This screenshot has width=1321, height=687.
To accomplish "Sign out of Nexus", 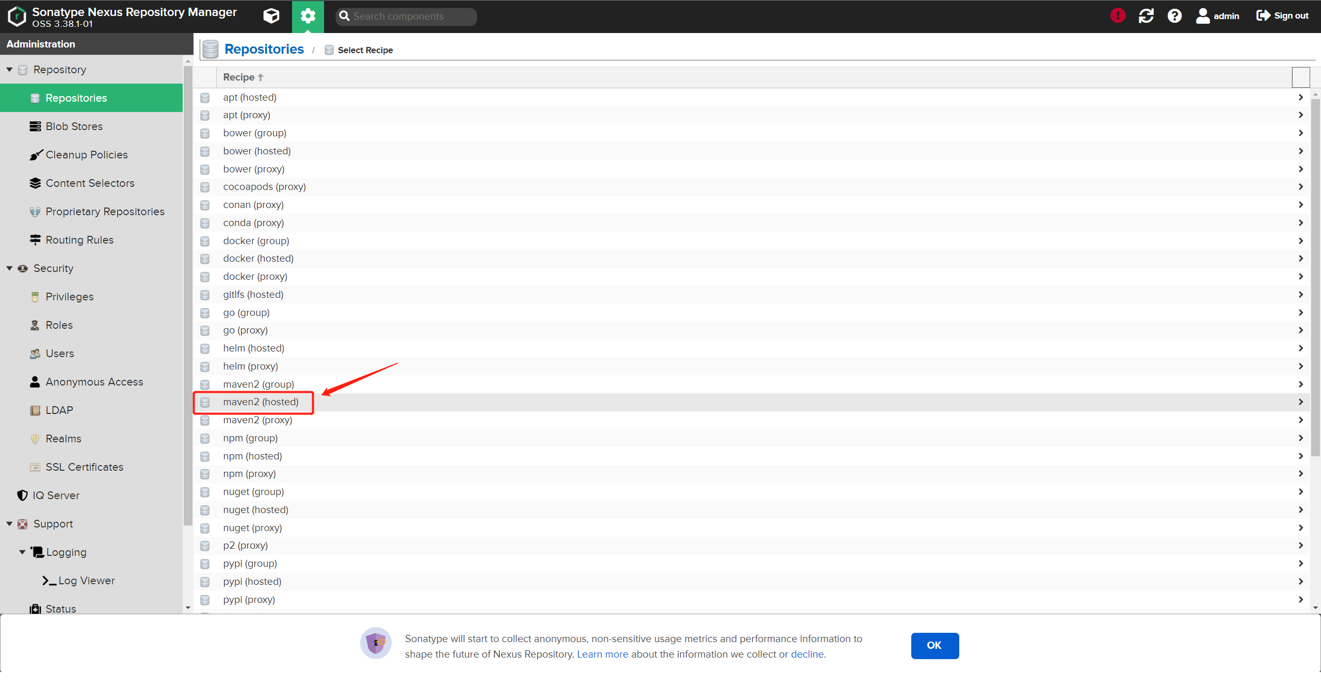I will click(1282, 16).
